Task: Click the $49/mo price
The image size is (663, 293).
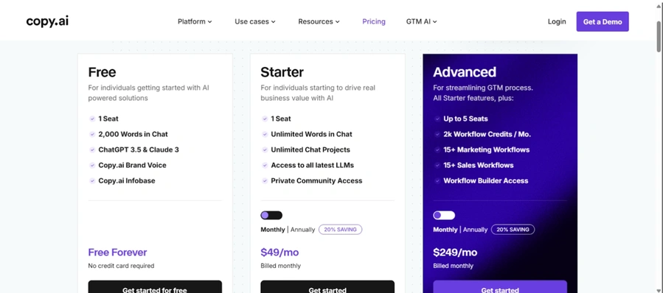Action: click(280, 253)
